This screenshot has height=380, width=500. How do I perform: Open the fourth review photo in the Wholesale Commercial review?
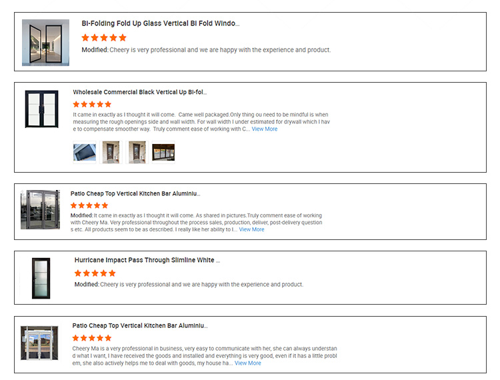pos(163,152)
